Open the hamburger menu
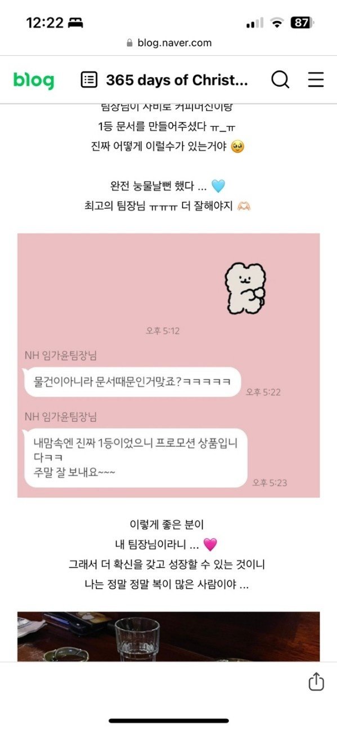Screen dimensions: 337x730 tap(316, 80)
